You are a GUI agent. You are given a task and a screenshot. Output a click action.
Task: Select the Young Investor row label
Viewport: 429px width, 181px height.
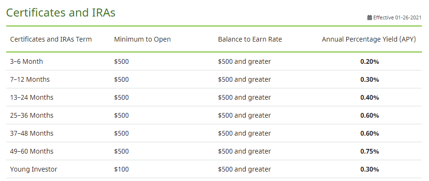click(x=34, y=169)
